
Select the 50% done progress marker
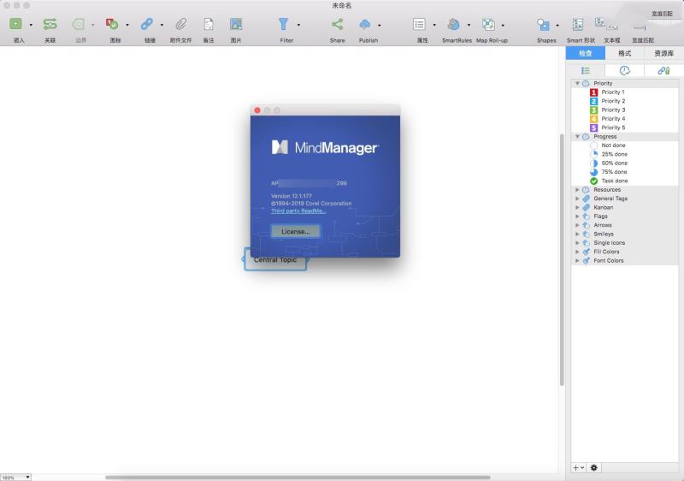(x=593, y=163)
